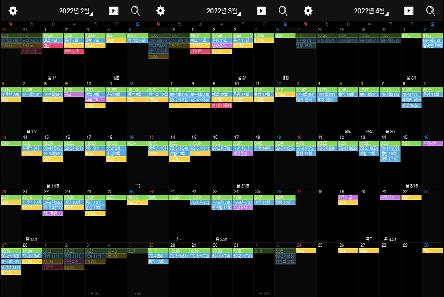The width and height of the screenshot is (444, 297).
Task: Open settings gear in March 2022 calendar
Action: pyautogui.click(x=160, y=11)
